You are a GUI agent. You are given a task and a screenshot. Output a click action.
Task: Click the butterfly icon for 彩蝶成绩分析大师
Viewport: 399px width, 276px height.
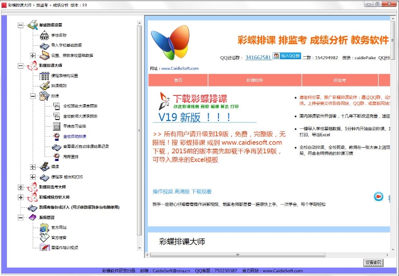point(32,197)
